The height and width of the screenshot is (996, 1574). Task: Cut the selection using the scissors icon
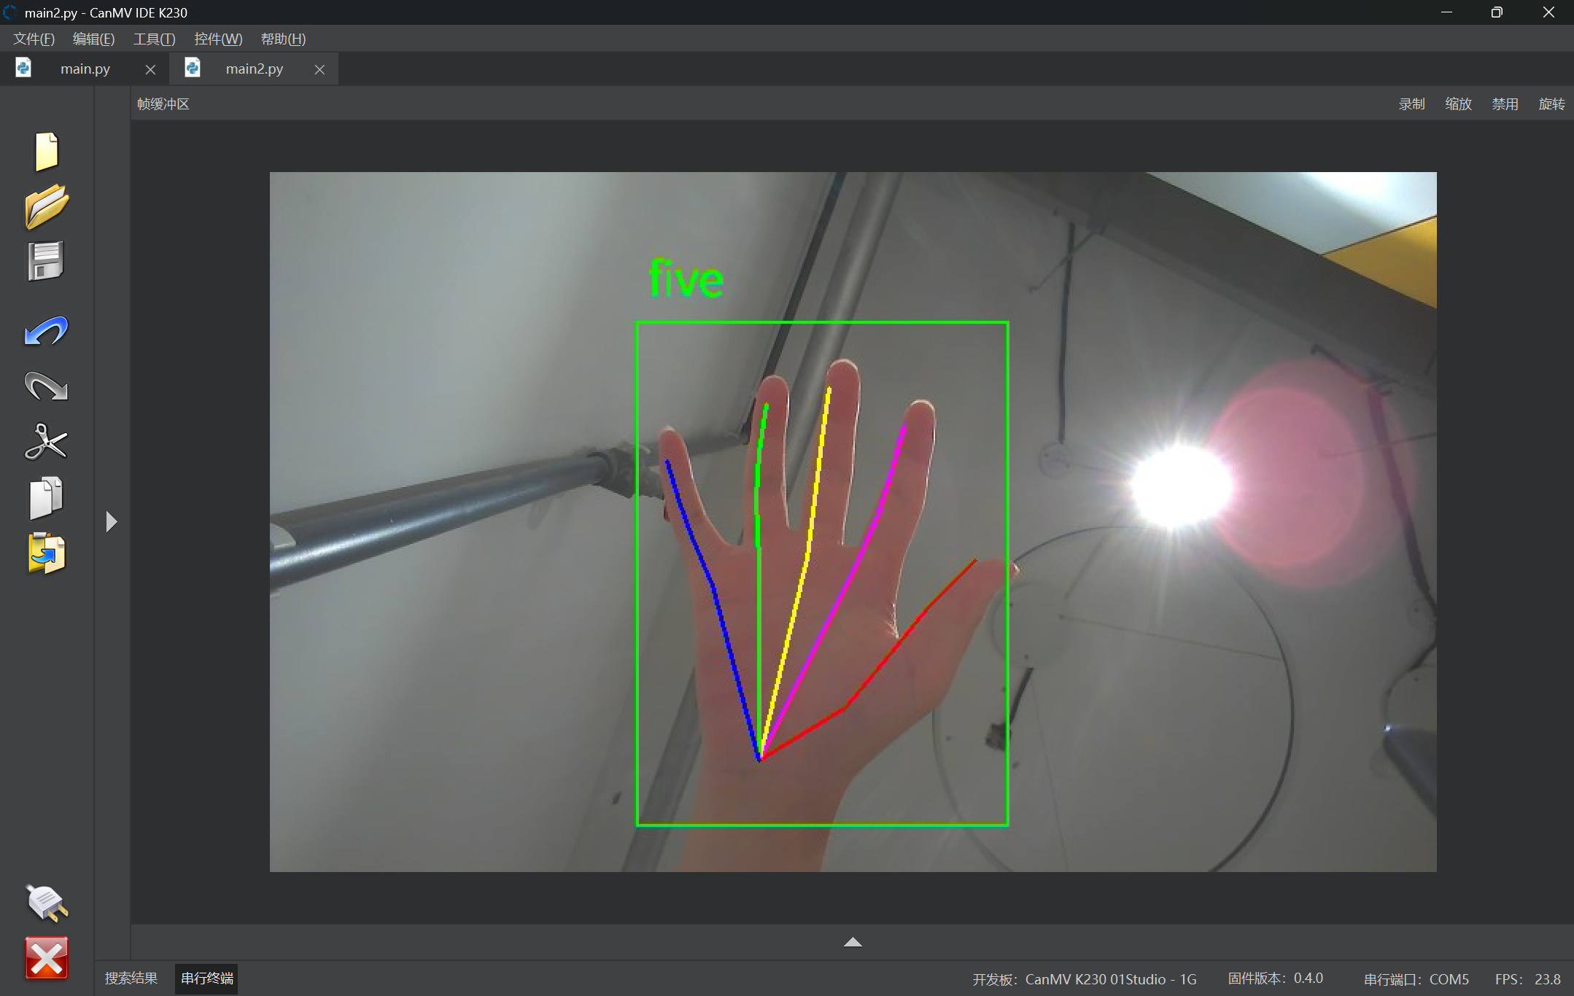[x=46, y=442]
